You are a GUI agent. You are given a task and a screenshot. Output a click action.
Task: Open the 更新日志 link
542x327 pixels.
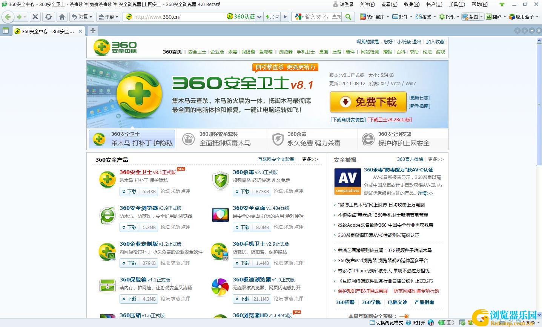click(419, 98)
